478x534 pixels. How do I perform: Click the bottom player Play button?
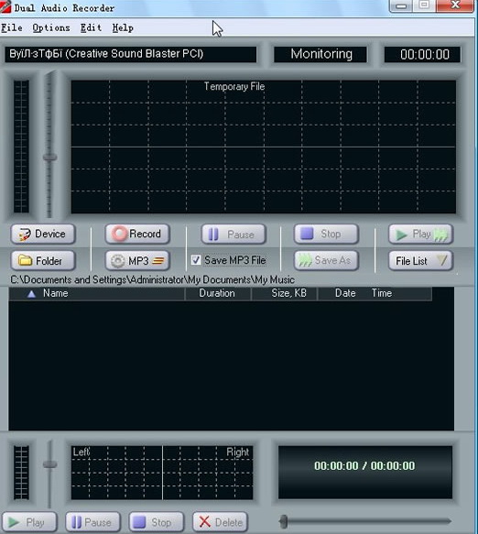[x=29, y=522]
